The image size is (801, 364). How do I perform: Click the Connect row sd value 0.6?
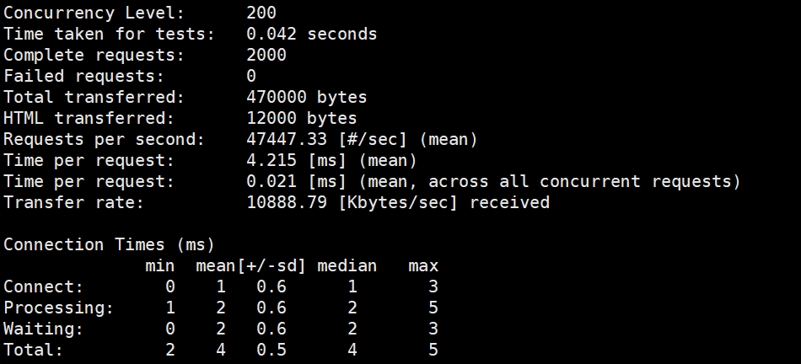271,286
